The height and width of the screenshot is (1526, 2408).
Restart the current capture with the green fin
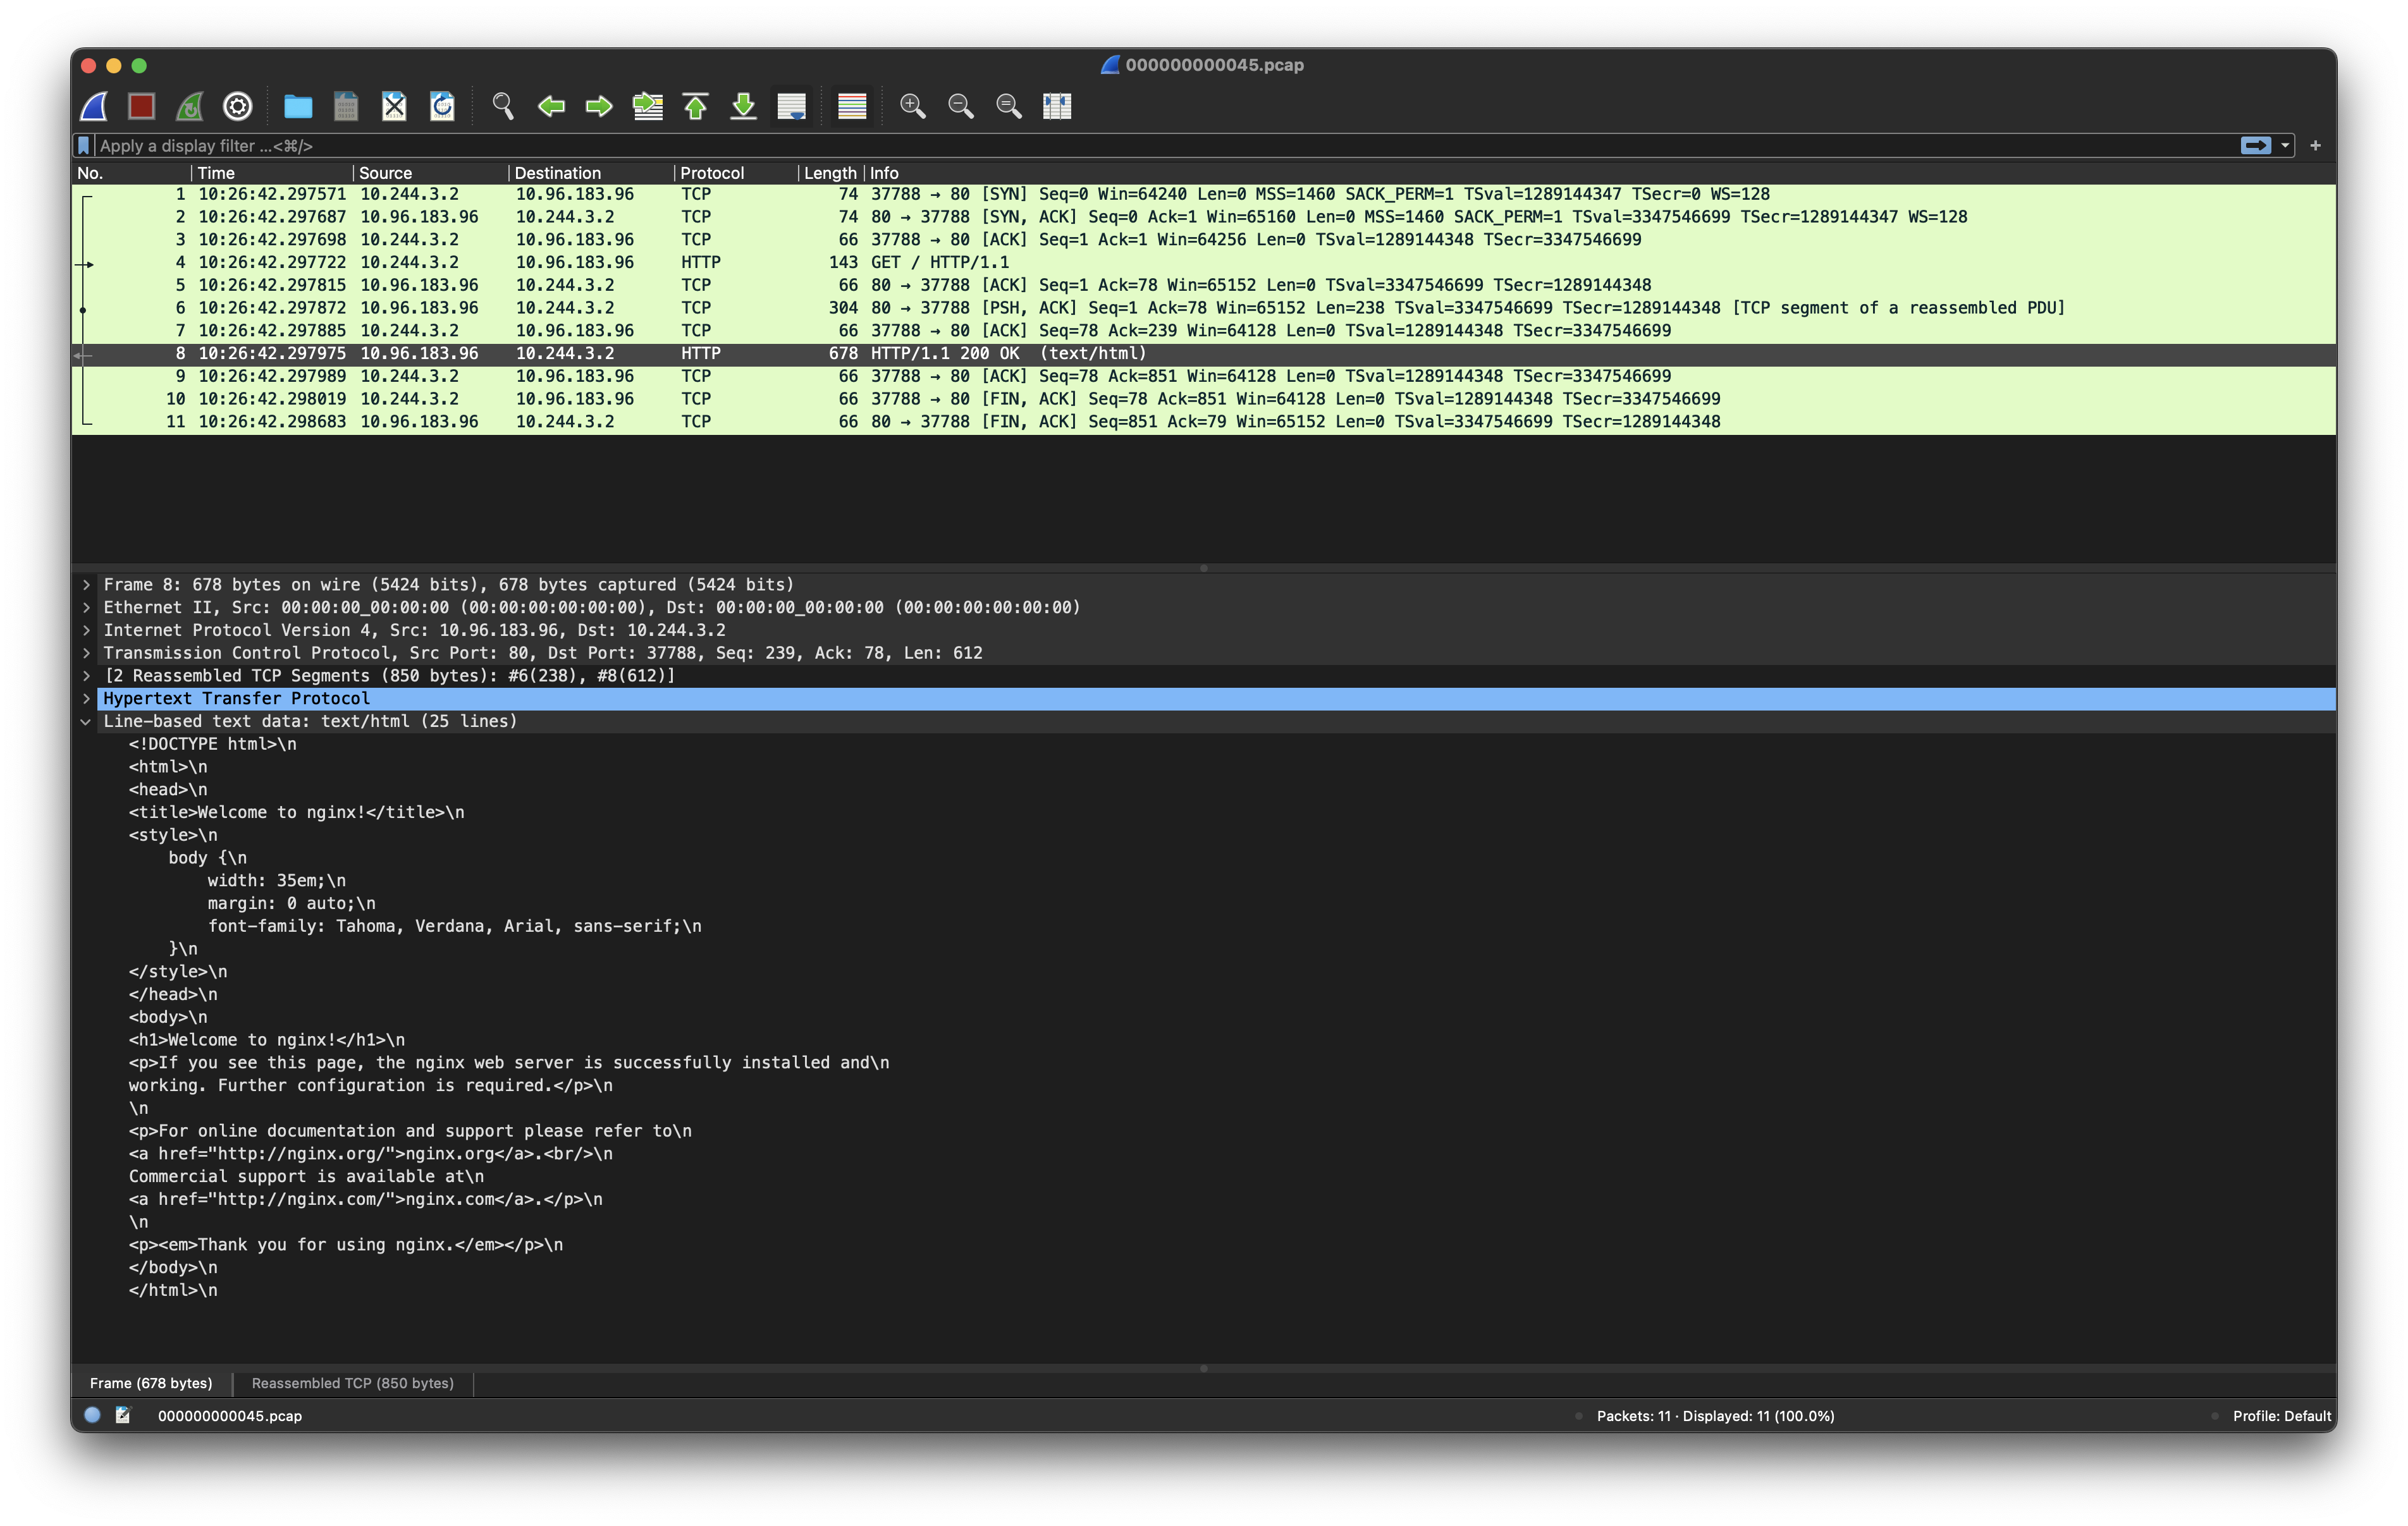click(x=190, y=106)
